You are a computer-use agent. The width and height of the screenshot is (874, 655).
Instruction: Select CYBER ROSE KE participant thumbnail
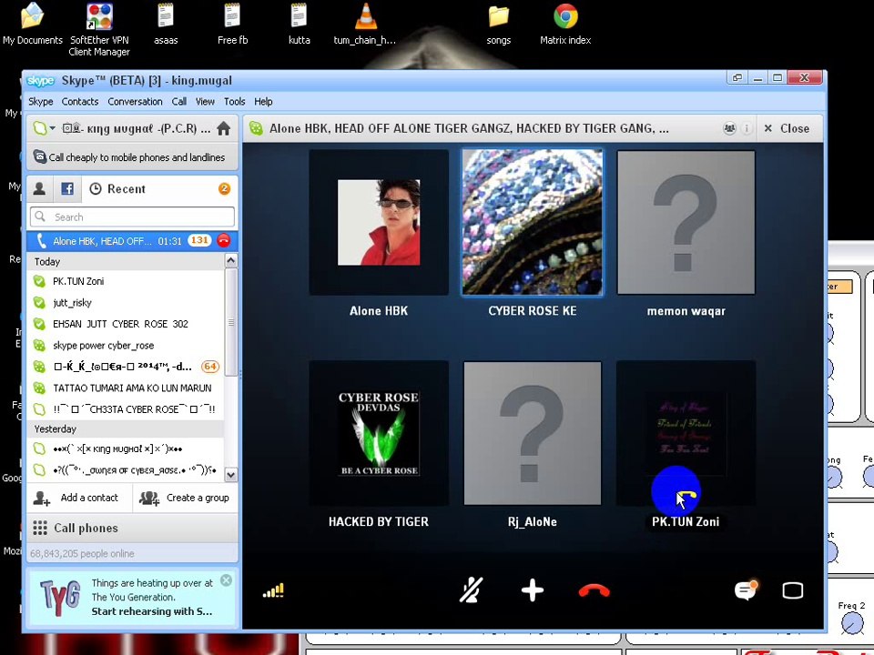(x=533, y=222)
